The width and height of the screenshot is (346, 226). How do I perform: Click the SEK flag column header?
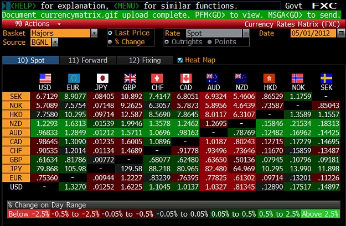pyautogui.click(x=327, y=82)
